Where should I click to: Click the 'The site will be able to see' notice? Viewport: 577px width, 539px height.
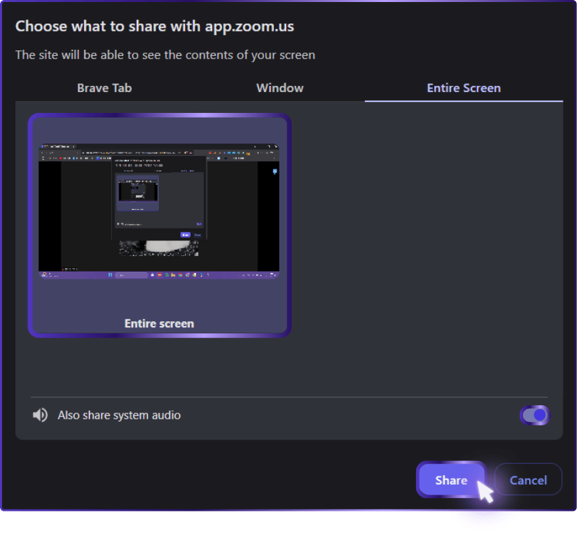pos(165,55)
